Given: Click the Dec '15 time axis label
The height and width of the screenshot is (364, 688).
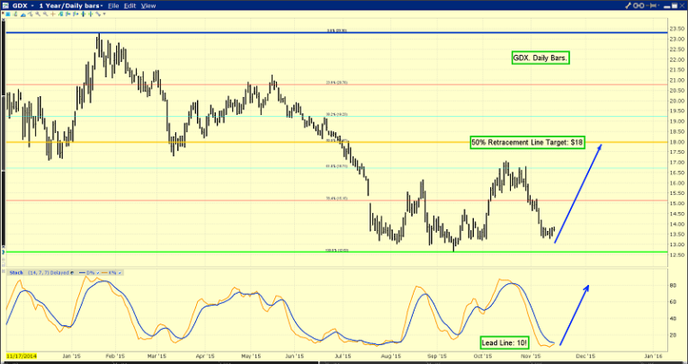Looking at the screenshot, I should pos(585,356).
